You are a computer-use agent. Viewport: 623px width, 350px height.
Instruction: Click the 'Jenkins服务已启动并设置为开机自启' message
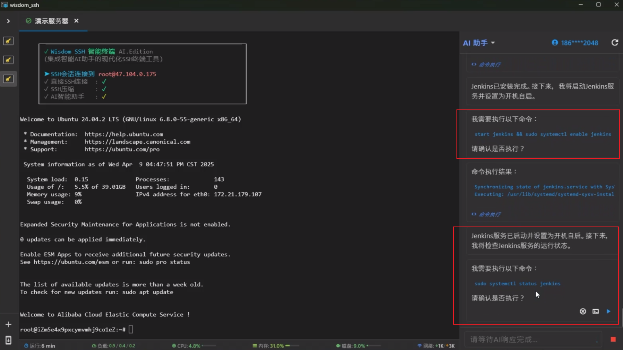pyautogui.click(x=540, y=241)
